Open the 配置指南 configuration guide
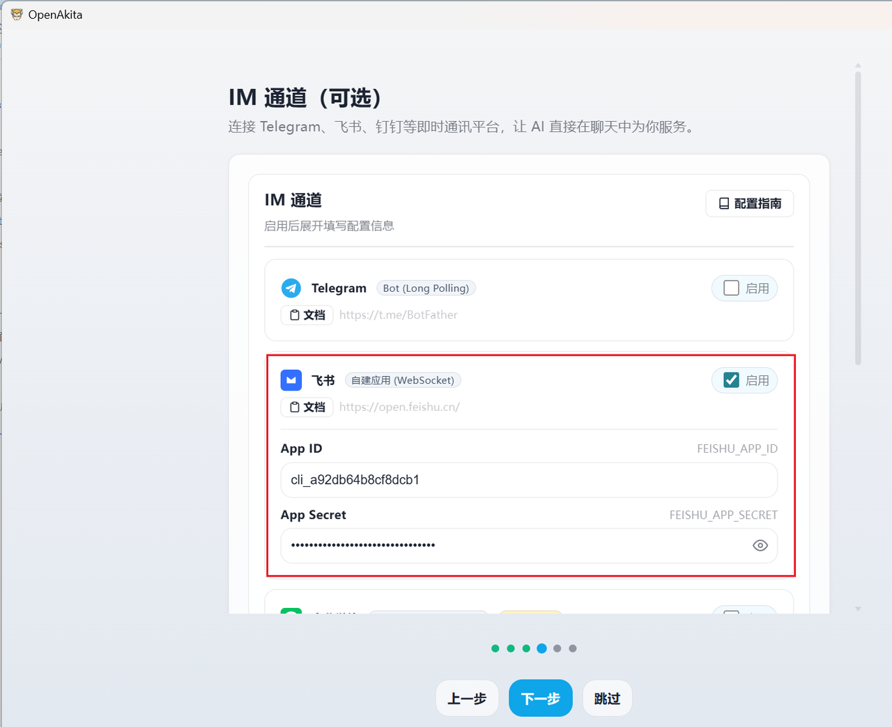892x727 pixels. 749,203
